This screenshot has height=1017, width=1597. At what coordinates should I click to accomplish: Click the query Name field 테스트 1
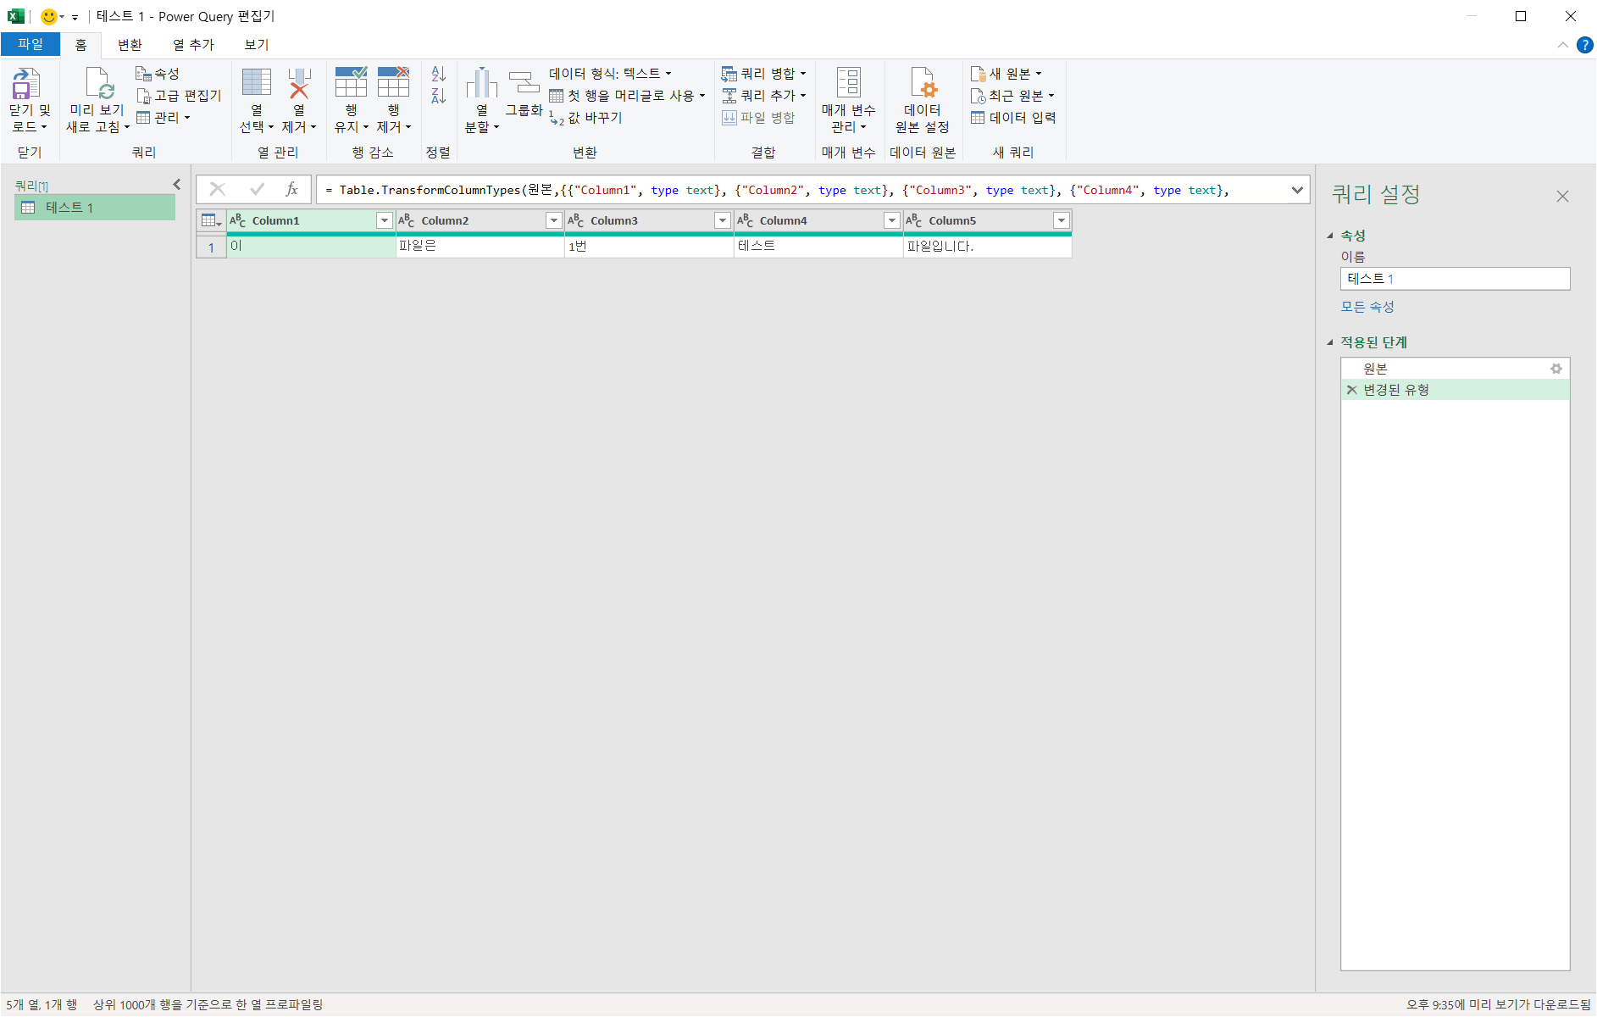(1455, 279)
